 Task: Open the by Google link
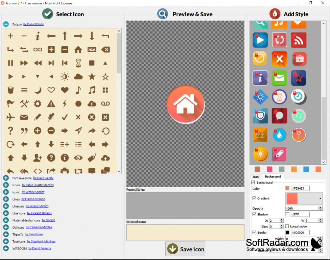[49, 220]
